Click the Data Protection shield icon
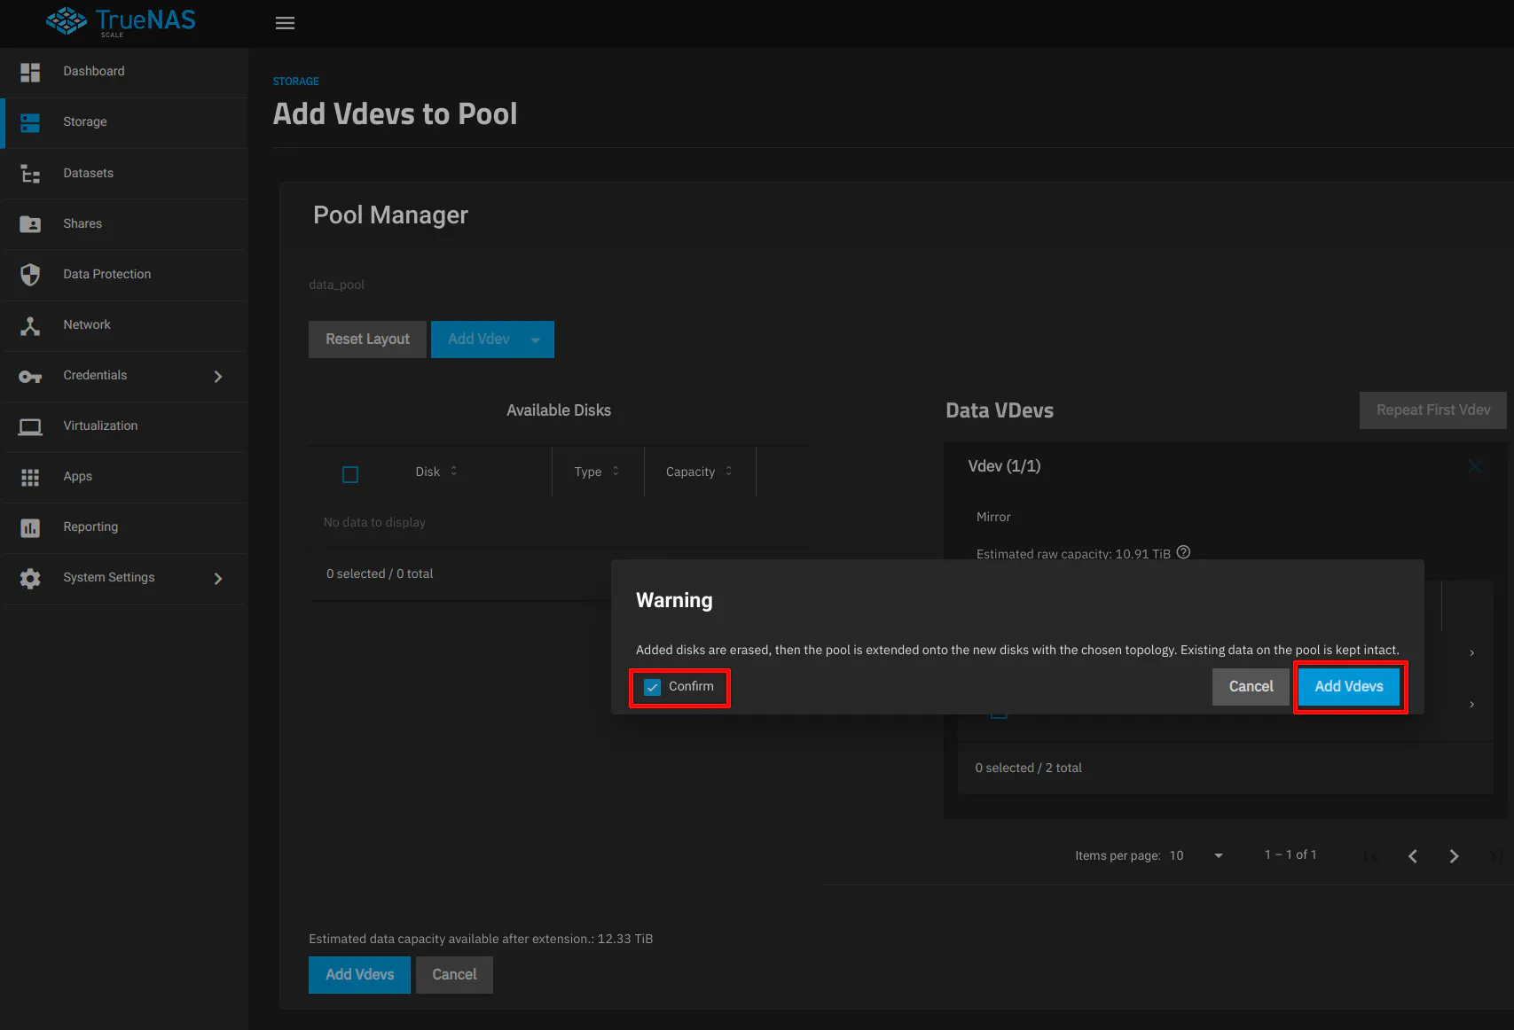The height and width of the screenshot is (1030, 1514). point(30,275)
